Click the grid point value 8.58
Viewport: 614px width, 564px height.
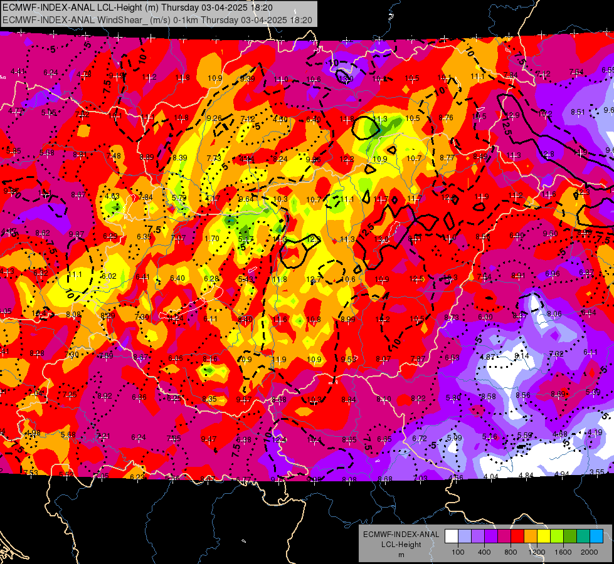pos(489,397)
